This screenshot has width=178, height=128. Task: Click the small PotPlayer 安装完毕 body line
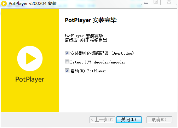(x=84, y=35)
